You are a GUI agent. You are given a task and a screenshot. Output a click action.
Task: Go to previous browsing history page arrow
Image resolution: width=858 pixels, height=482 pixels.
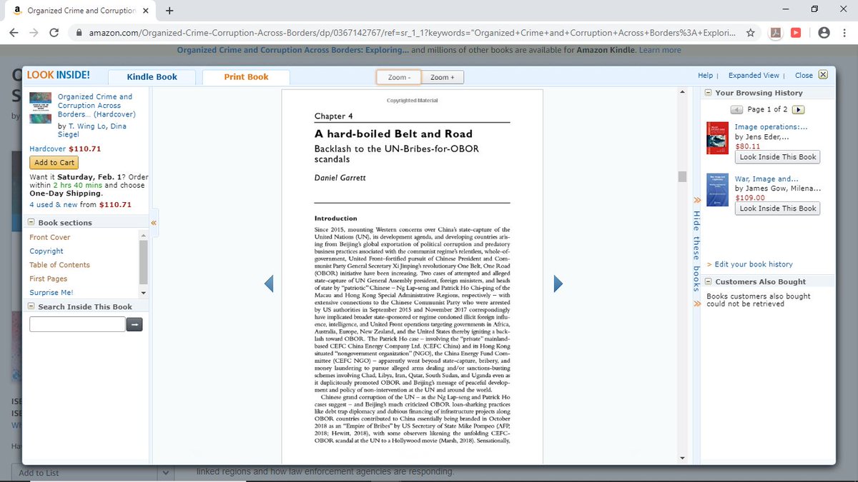pyautogui.click(x=736, y=109)
